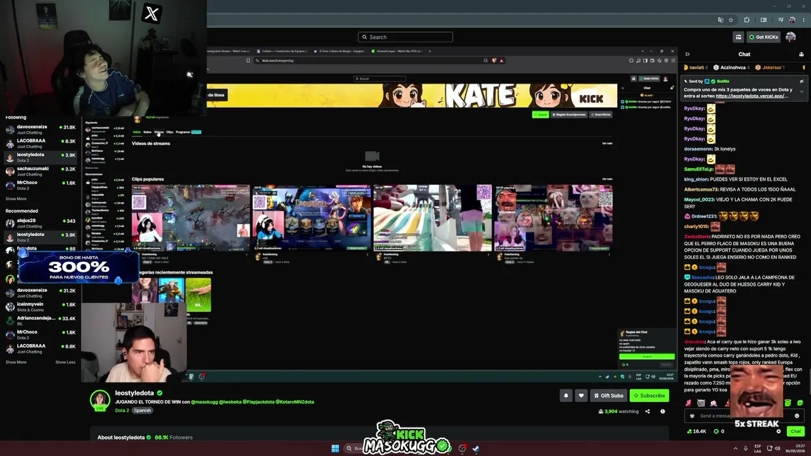The width and height of the screenshot is (811, 456).
Task: Open the @iwobeka mention link
Action: coord(230,402)
